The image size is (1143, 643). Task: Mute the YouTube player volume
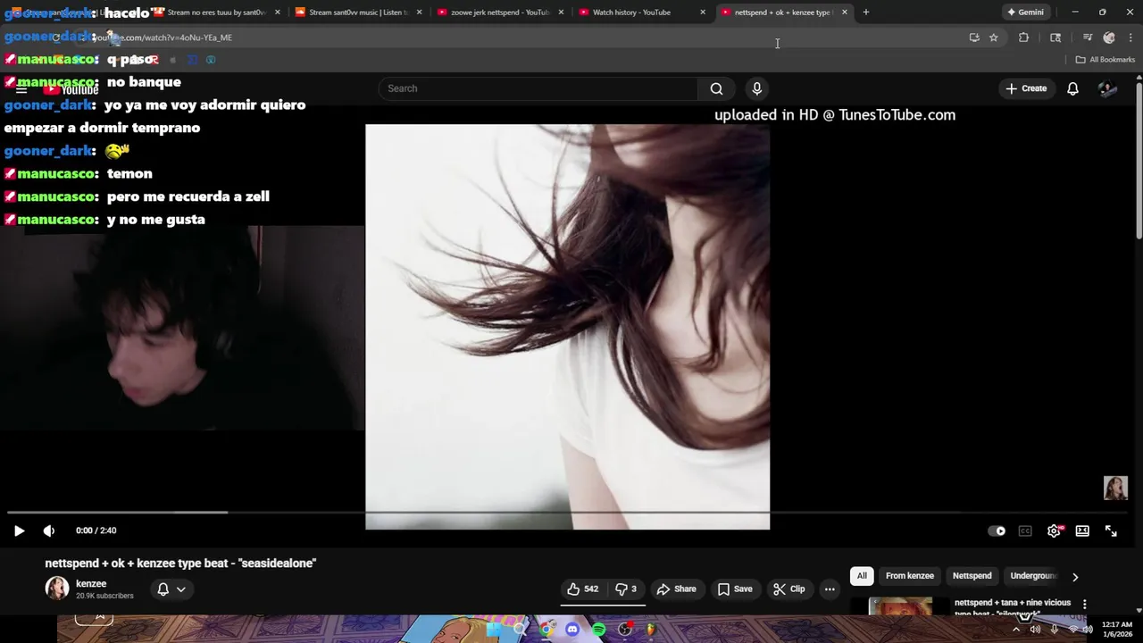49,530
